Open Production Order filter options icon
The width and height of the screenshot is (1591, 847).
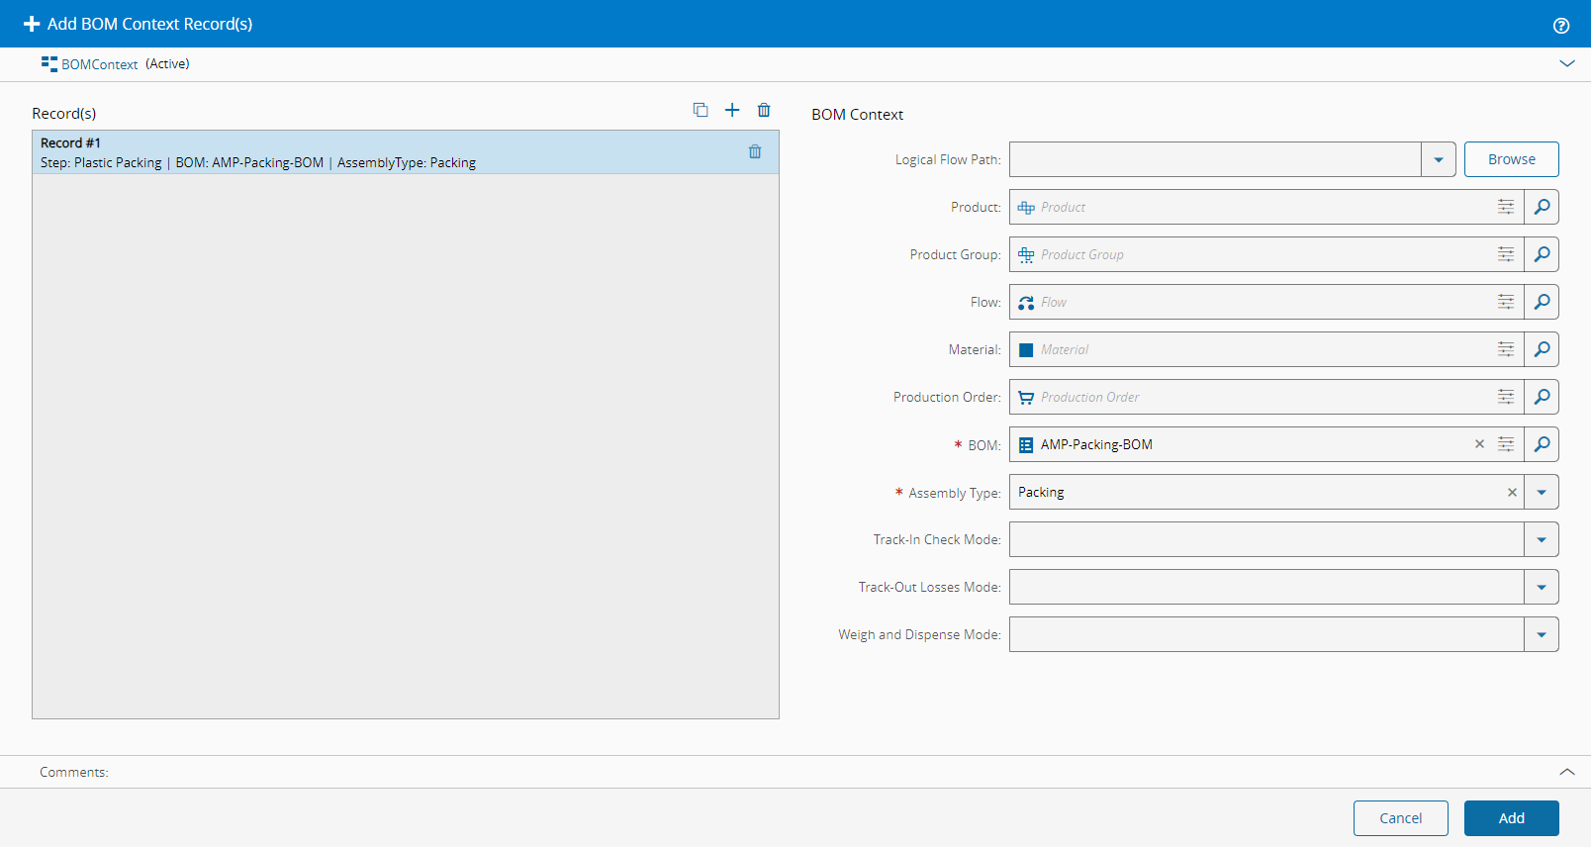pos(1505,397)
